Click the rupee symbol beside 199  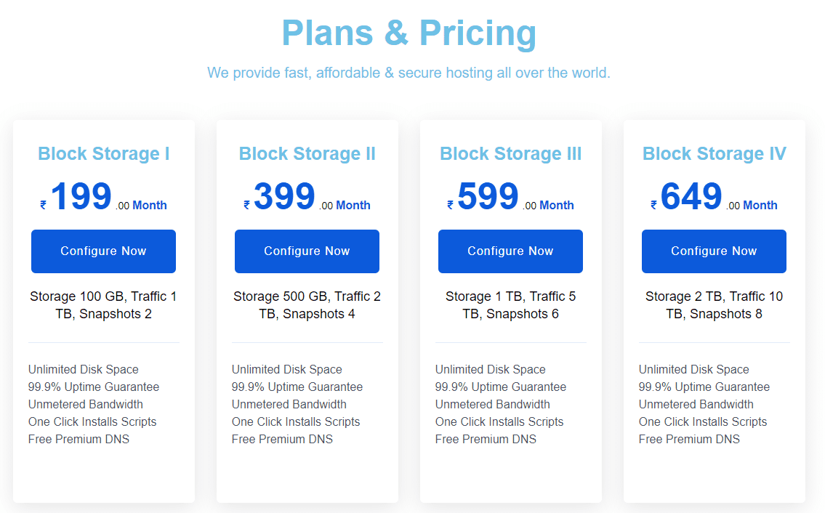pyautogui.click(x=43, y=205)
